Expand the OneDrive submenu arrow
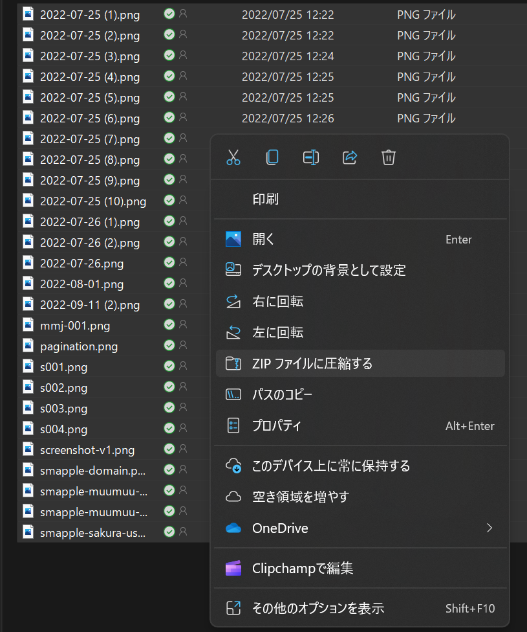The height and width of the screenshot is (632, 527). [489, 528]
